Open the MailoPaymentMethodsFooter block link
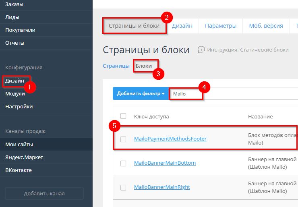Screen dimensions: 298x207 tap(170, 139)
